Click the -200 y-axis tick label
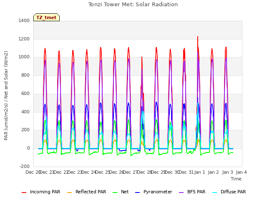The width and height of the screenshot is (267, 200). click(x=25, y=166)
